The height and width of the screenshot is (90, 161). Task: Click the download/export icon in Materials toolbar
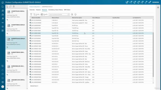75,14
